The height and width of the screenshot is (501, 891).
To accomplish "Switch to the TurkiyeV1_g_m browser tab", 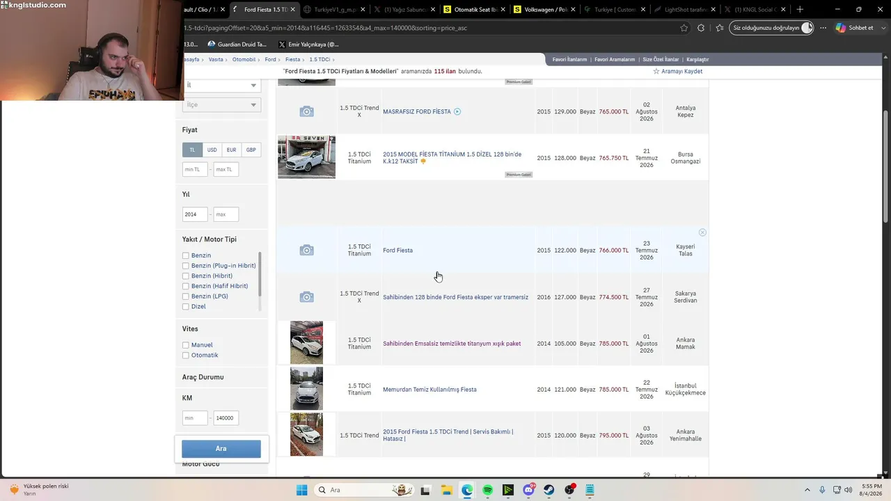I will (x=335, y=10).
